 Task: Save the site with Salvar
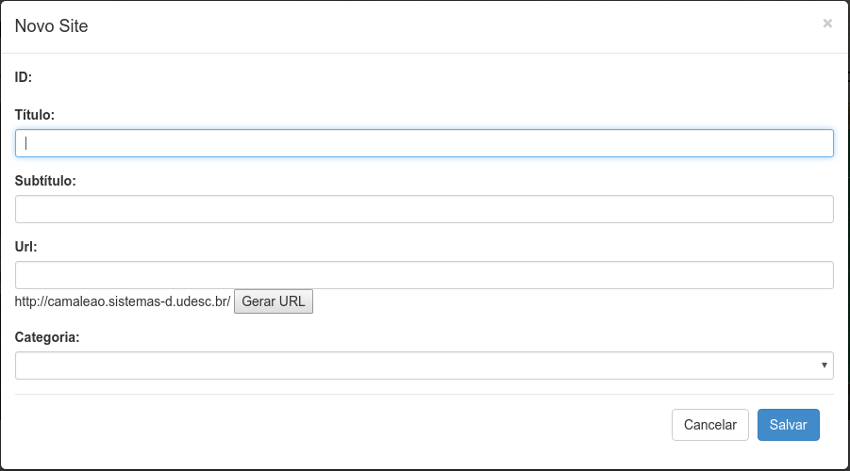[x=788, y=425]
